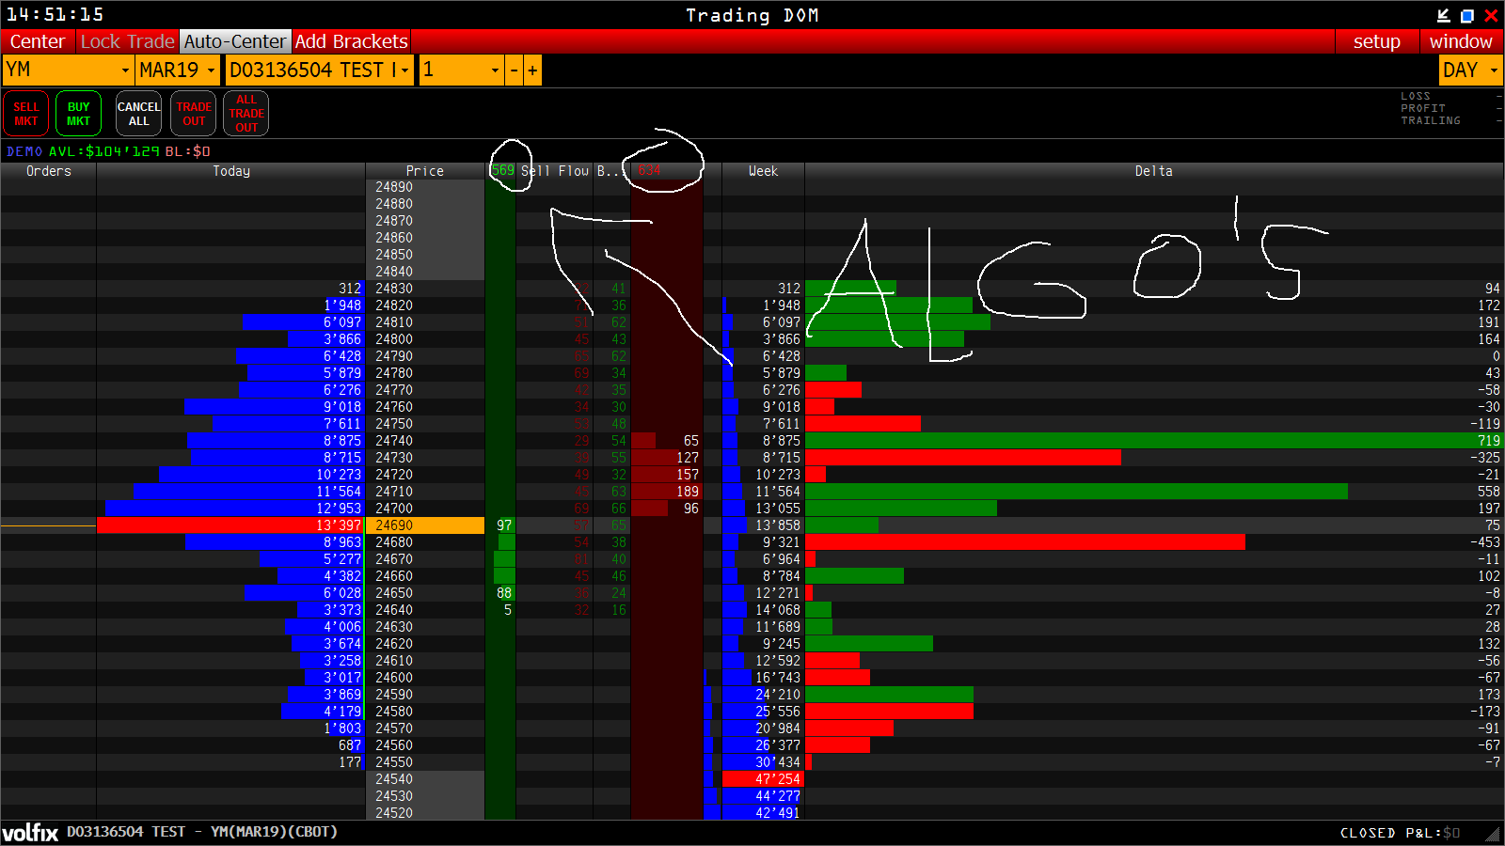Click the resize grip in the window corner
1505x846 pixels.
[1493, 833]
